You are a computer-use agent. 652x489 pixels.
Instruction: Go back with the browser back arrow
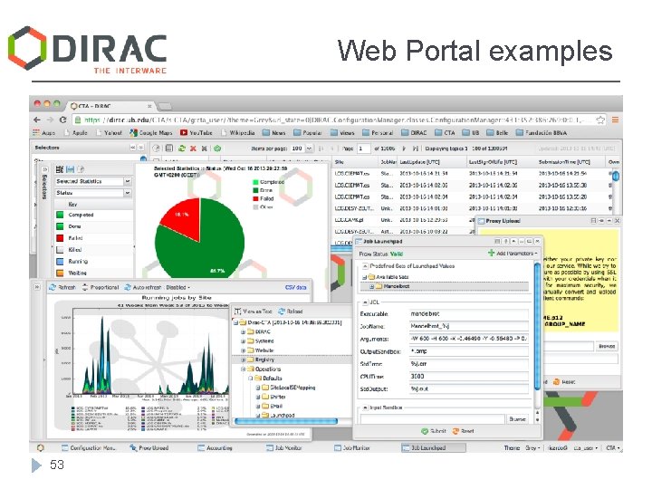[37, 120]
